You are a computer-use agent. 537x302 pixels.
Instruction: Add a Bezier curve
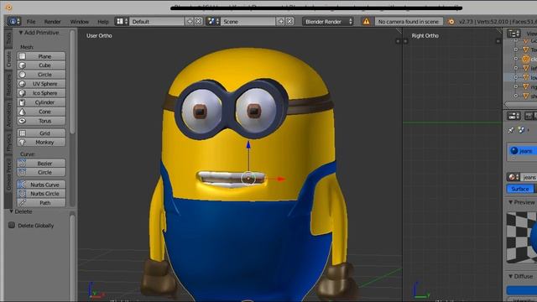click(x=41, y=164)
